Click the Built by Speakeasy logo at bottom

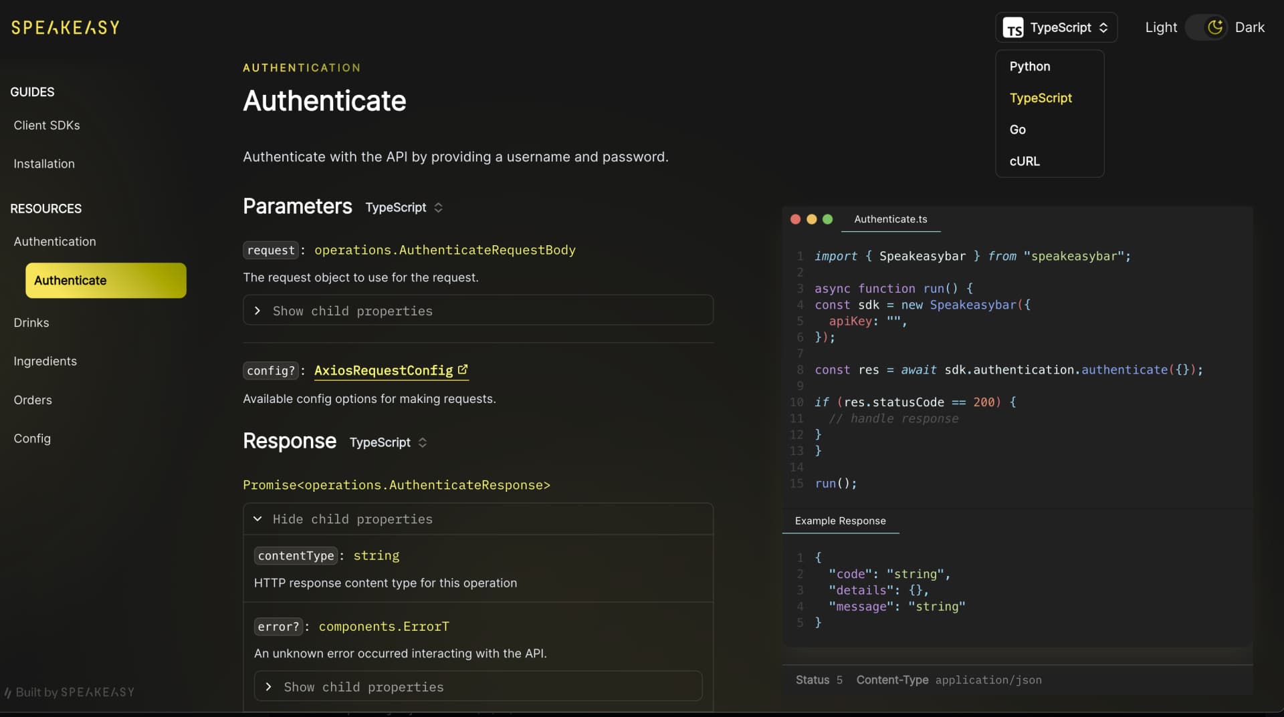coord(69,692)
